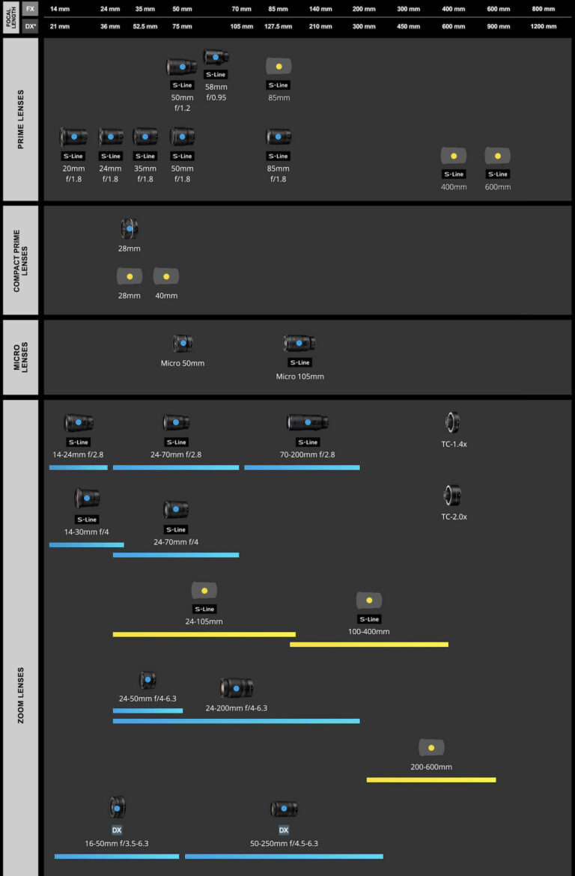Select the 50mm f/1.2 lens image
Screen dimensions: 575x876
[x=181, y=67]
